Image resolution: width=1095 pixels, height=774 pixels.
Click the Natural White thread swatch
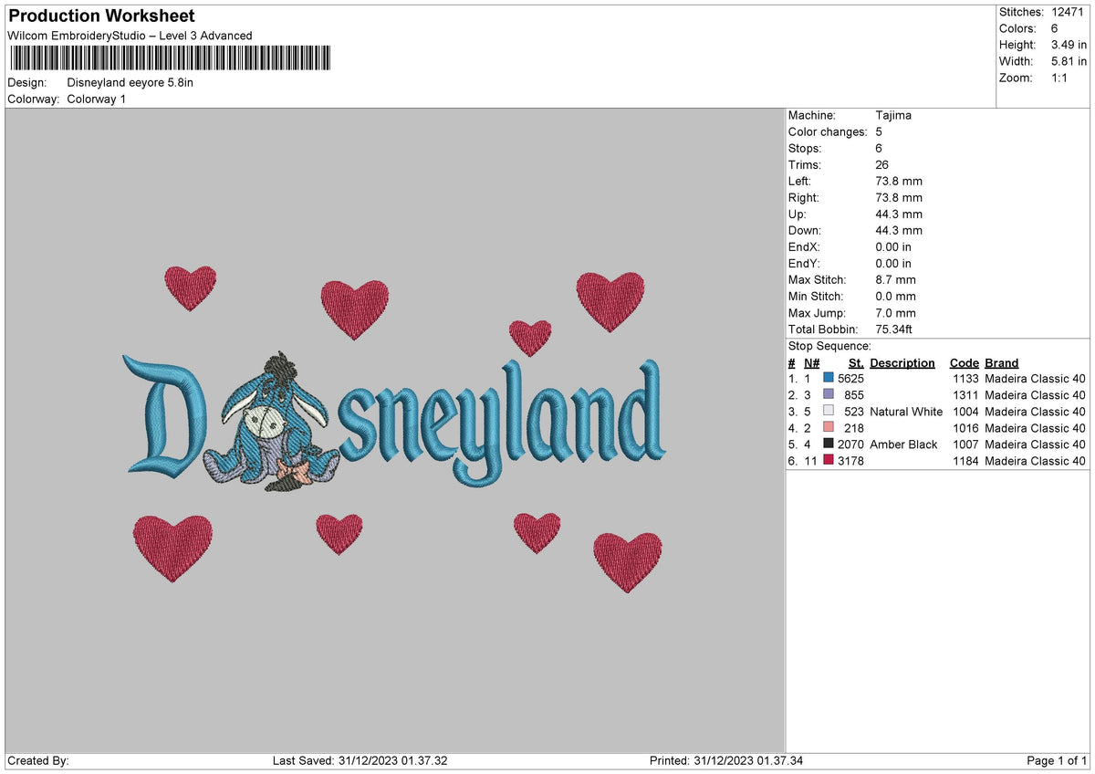pyautogui.click(x=829, y=411)
